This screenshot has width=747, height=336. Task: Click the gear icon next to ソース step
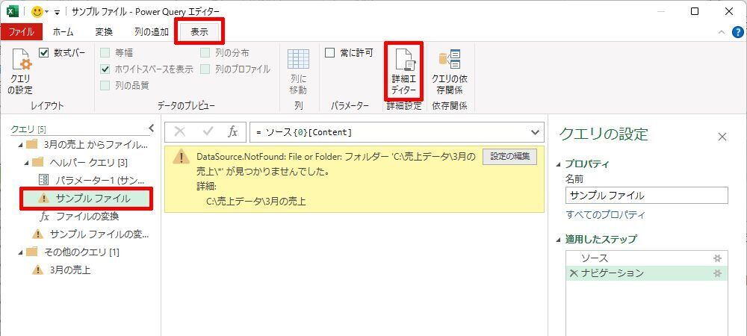click(x=717, y=258)
